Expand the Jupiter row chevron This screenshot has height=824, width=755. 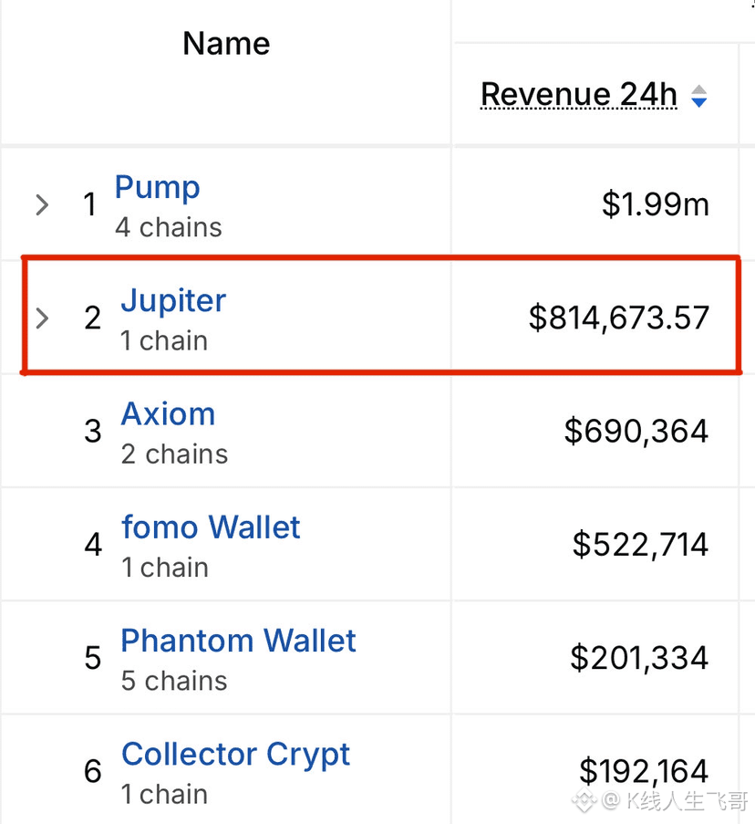[42, 318]
